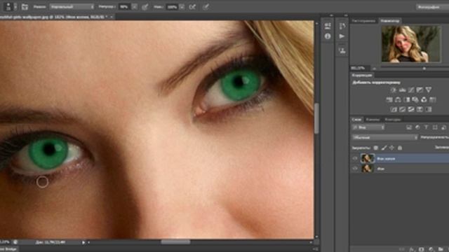The height and width of the screenshot is (252, 449).
Task: Toggle the shape layer filter icon
Action: click(435, 127)
